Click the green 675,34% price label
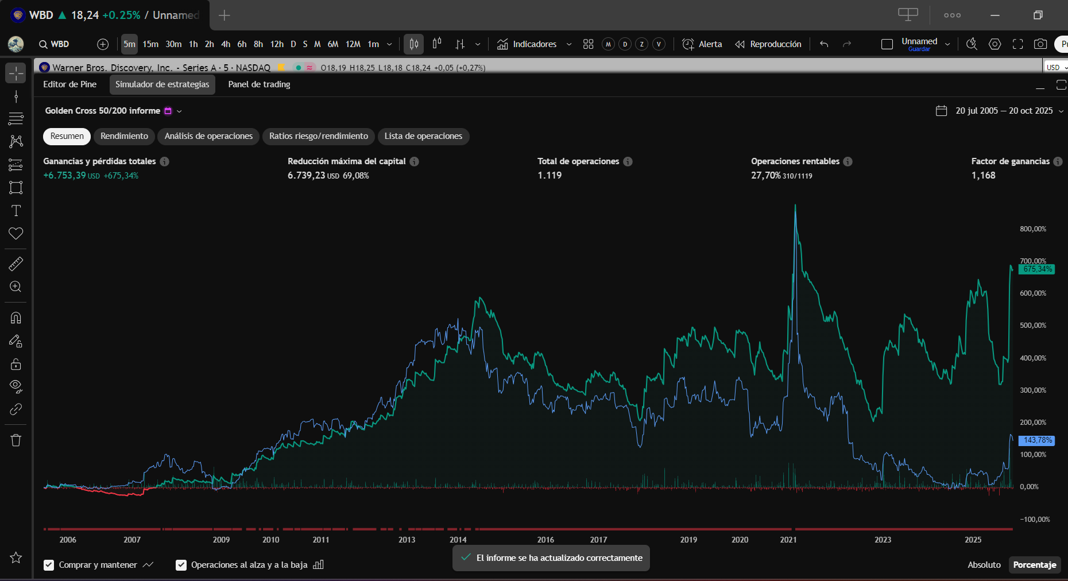Image resolution: width=1068 pixels, height=581 pixels. (x=1036, y=269)
